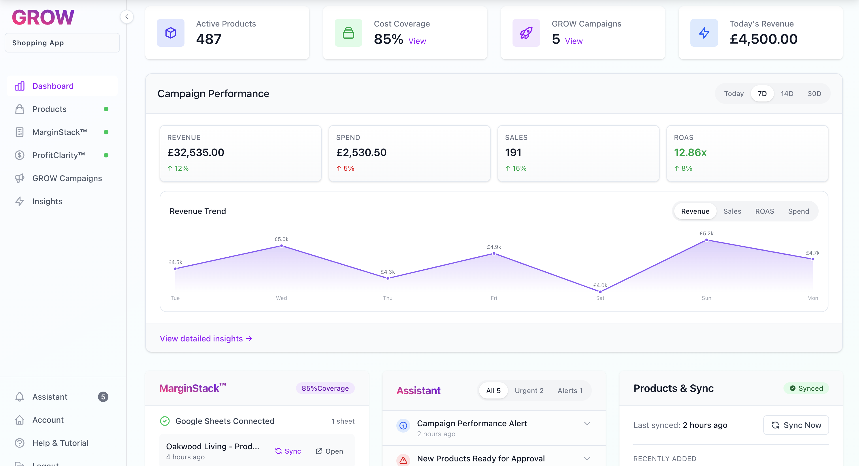
Task: Click the MarginStack calculator icon
Action: pyautogui.click(x=20, y=132)
